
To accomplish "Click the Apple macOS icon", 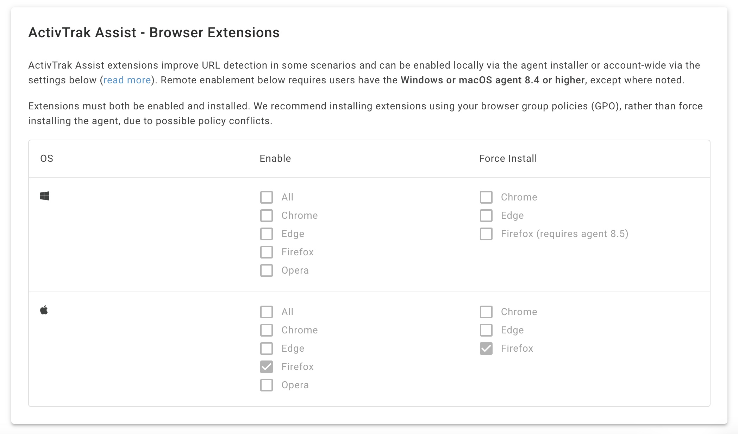I will (44, 311).
